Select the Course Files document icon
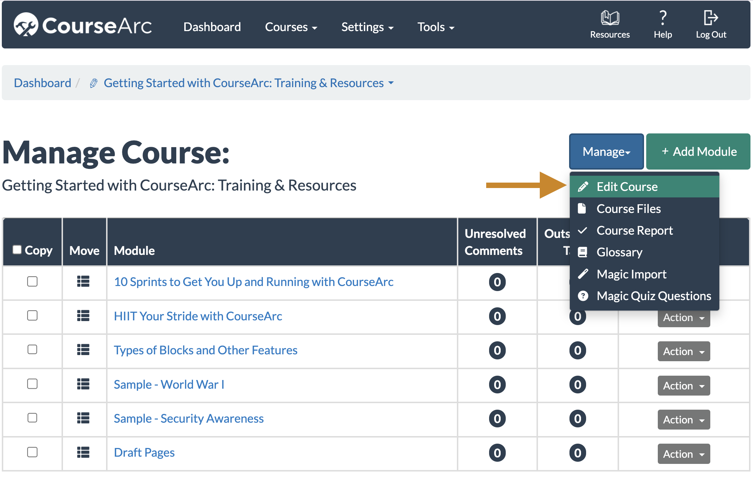Viewport: 753px width, 478px height. 583,209
